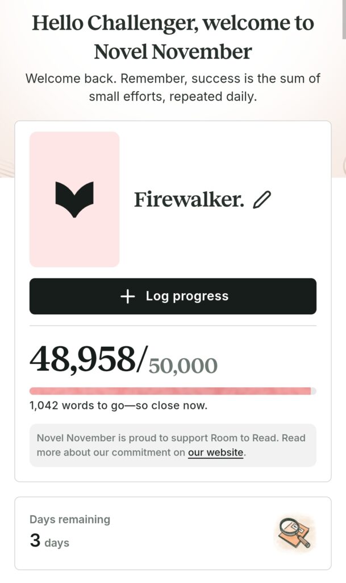Click the "Days remaining" label
The height and width of the screenshot is (583, 346).
click(x=70, y=519)
